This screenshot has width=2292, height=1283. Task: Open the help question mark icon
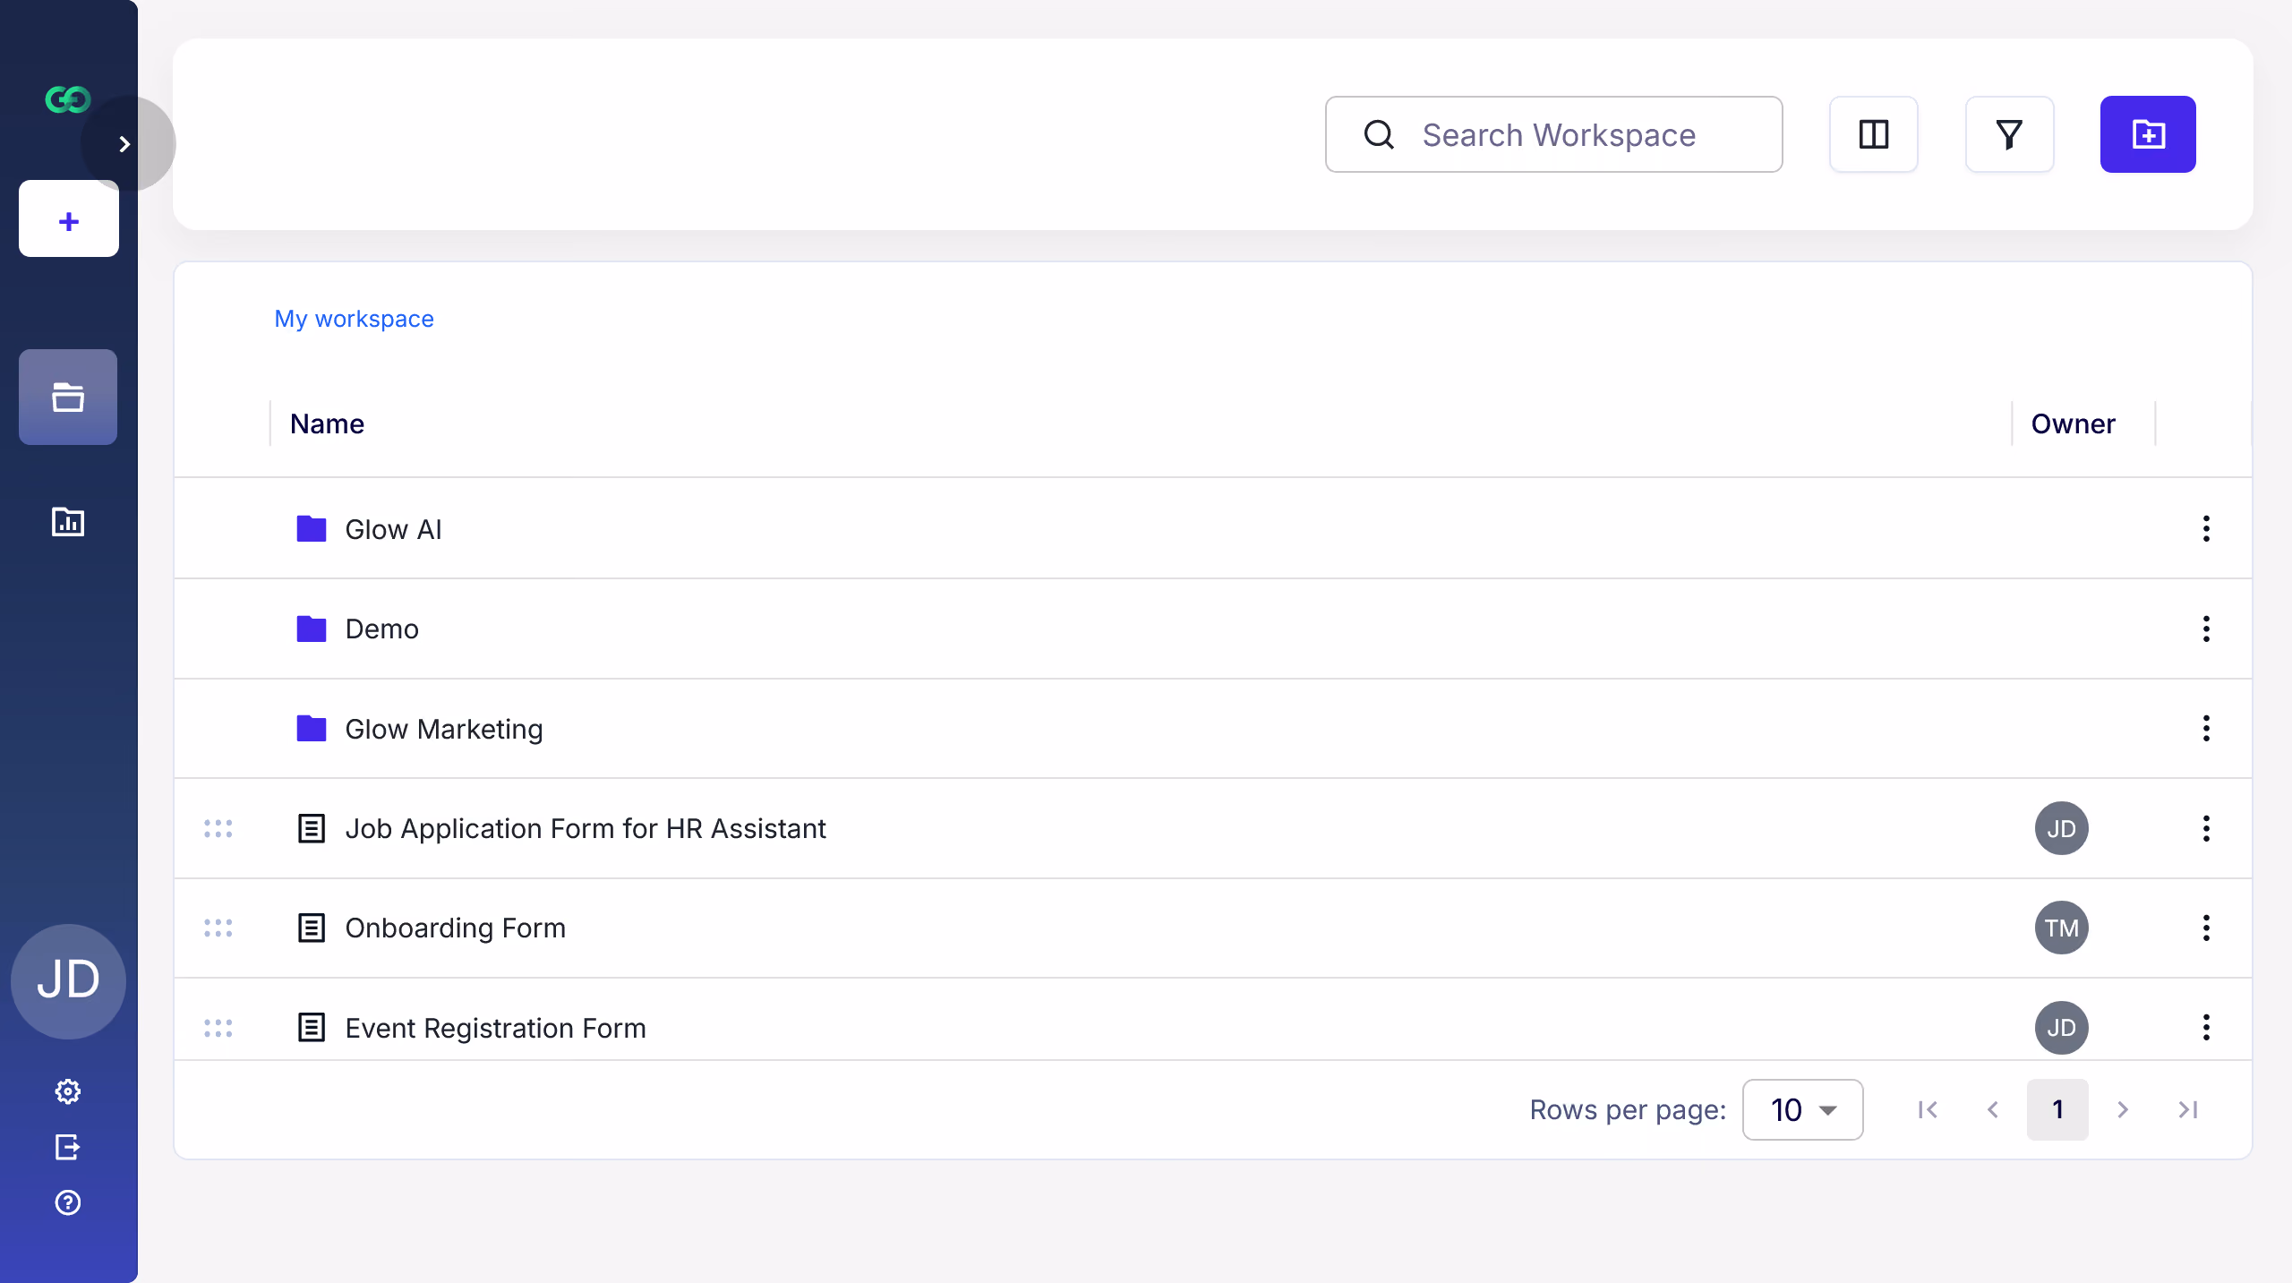(x=68, y=1202)
